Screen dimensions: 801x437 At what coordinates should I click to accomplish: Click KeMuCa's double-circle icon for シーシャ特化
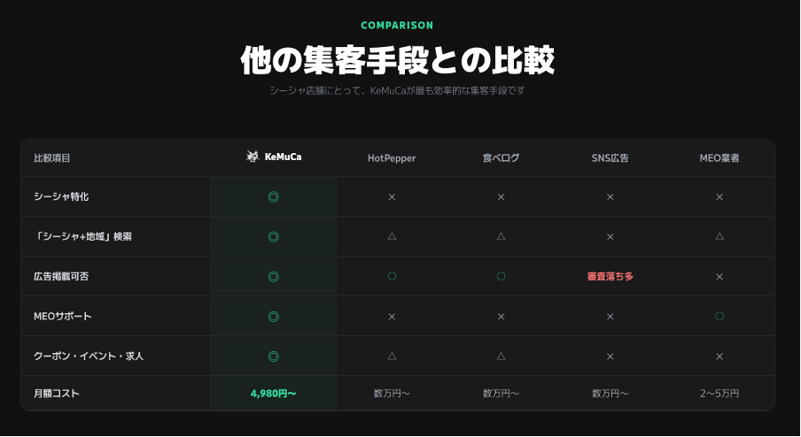pos(274,196)
